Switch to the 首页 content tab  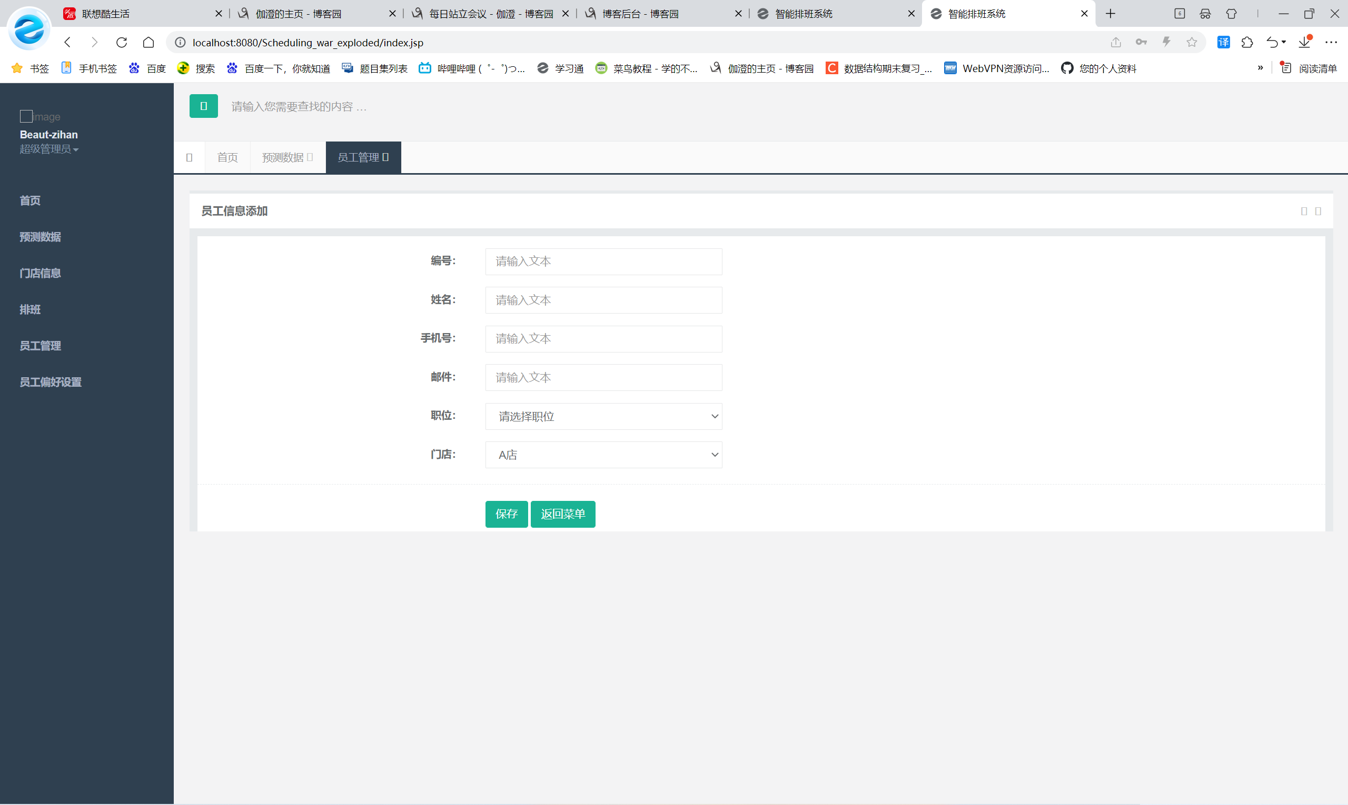coord(227,157)
